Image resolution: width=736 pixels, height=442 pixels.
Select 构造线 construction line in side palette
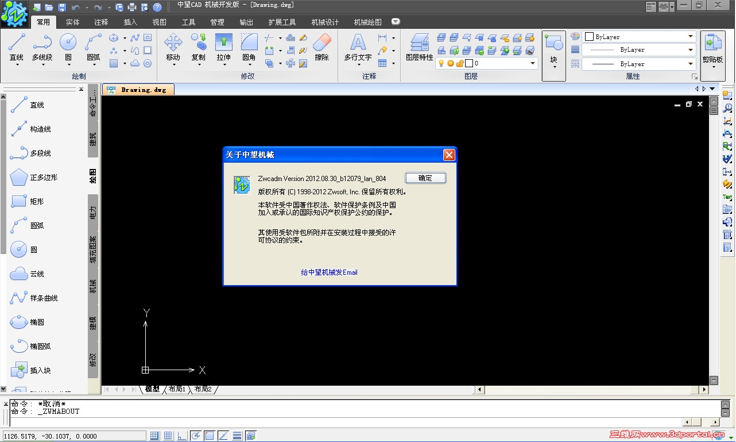31,129
